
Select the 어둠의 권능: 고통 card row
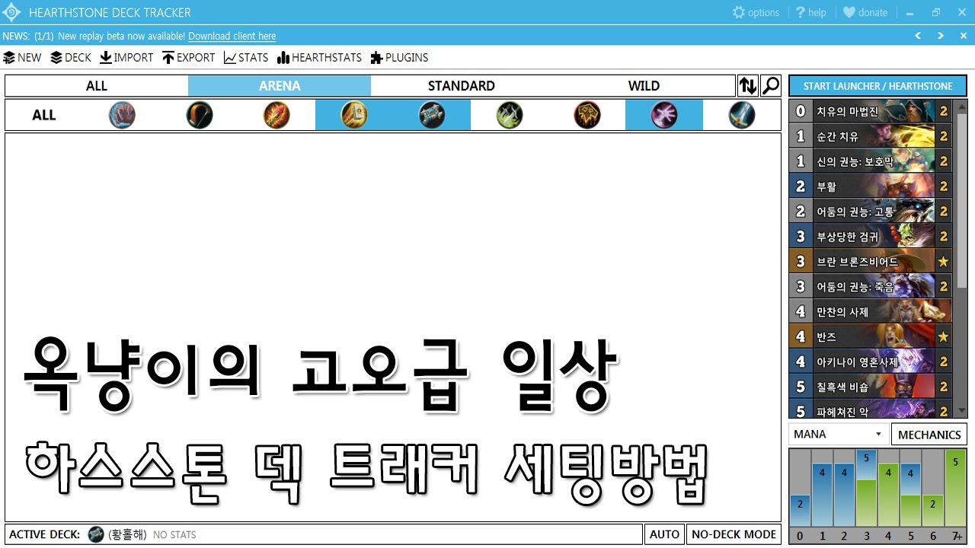[871, 212]
